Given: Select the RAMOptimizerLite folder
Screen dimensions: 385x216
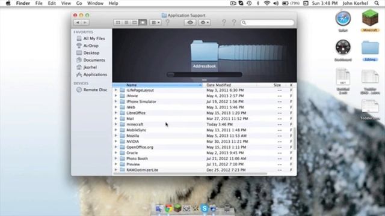Looking at the screenshot, I should pyautogui.click(x=203, y=170).
